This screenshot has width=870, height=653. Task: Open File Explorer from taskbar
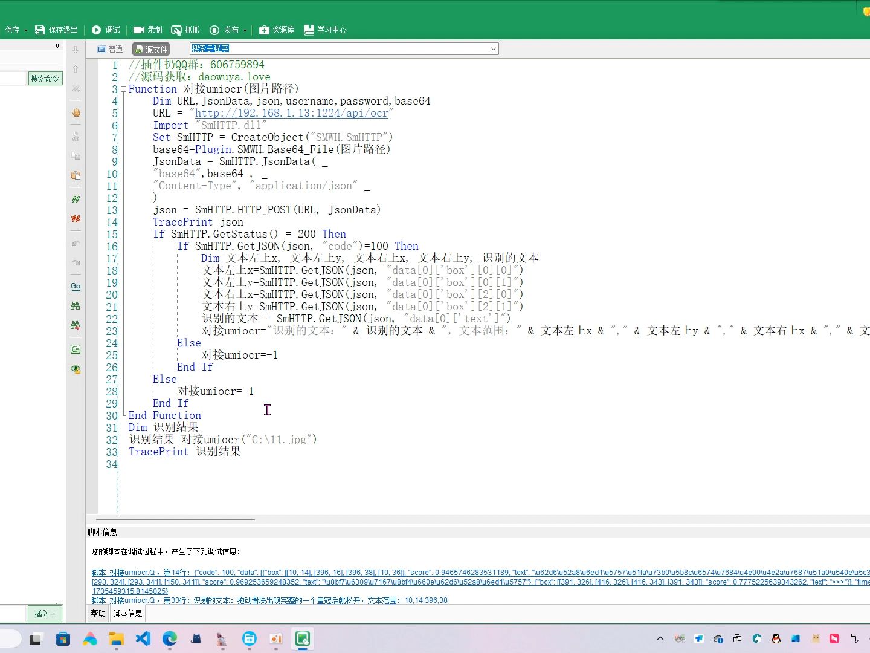click(117, 638)
